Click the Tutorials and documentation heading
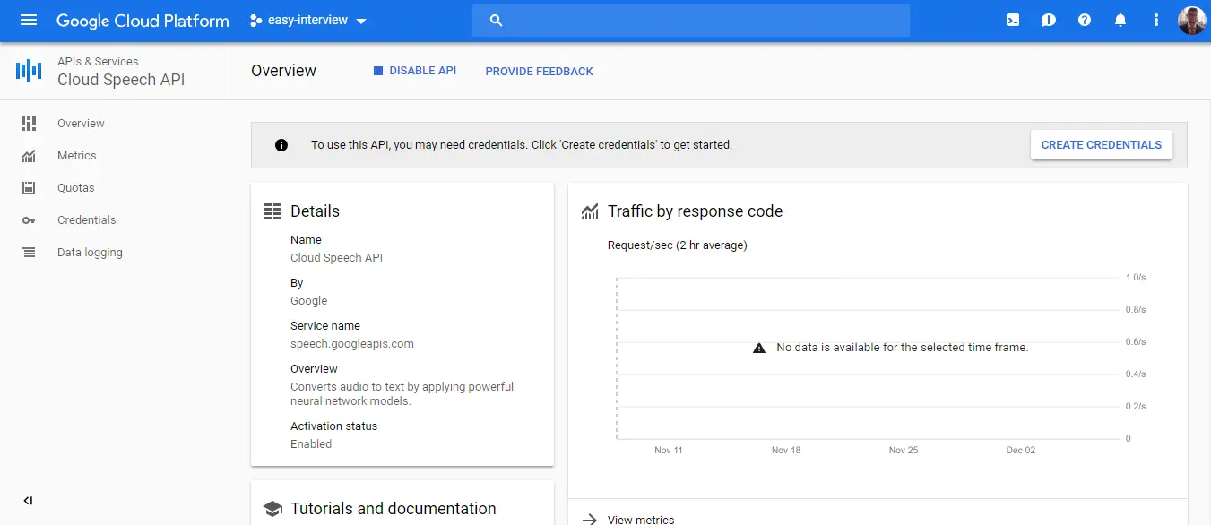Viewport: 1211px width, 525px height. click(394, 509)
